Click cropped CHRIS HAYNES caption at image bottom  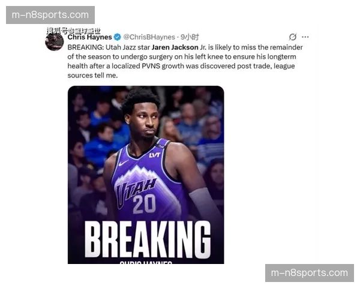(x=146, y=262)
